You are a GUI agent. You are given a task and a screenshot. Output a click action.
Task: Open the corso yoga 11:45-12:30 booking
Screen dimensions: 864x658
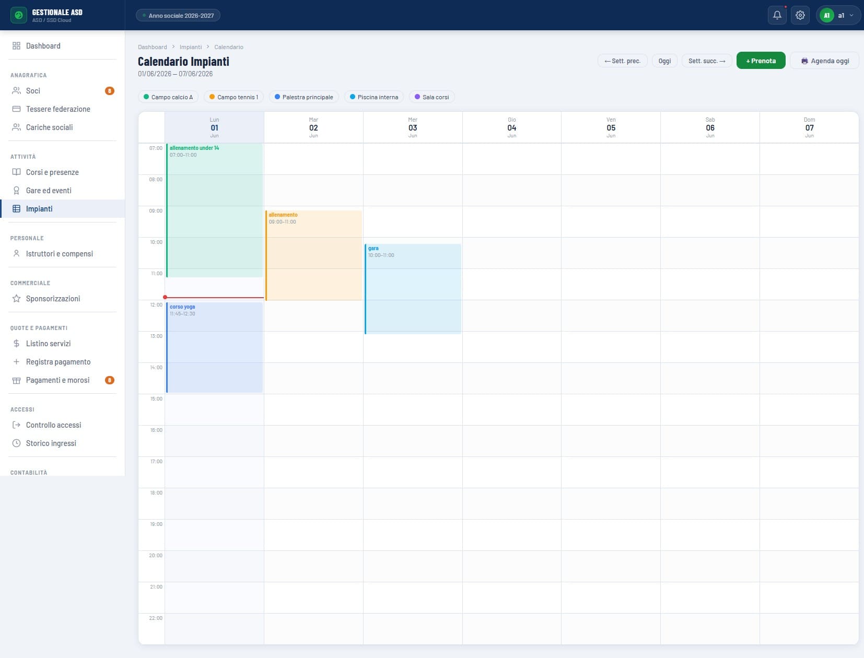(215, 347)
